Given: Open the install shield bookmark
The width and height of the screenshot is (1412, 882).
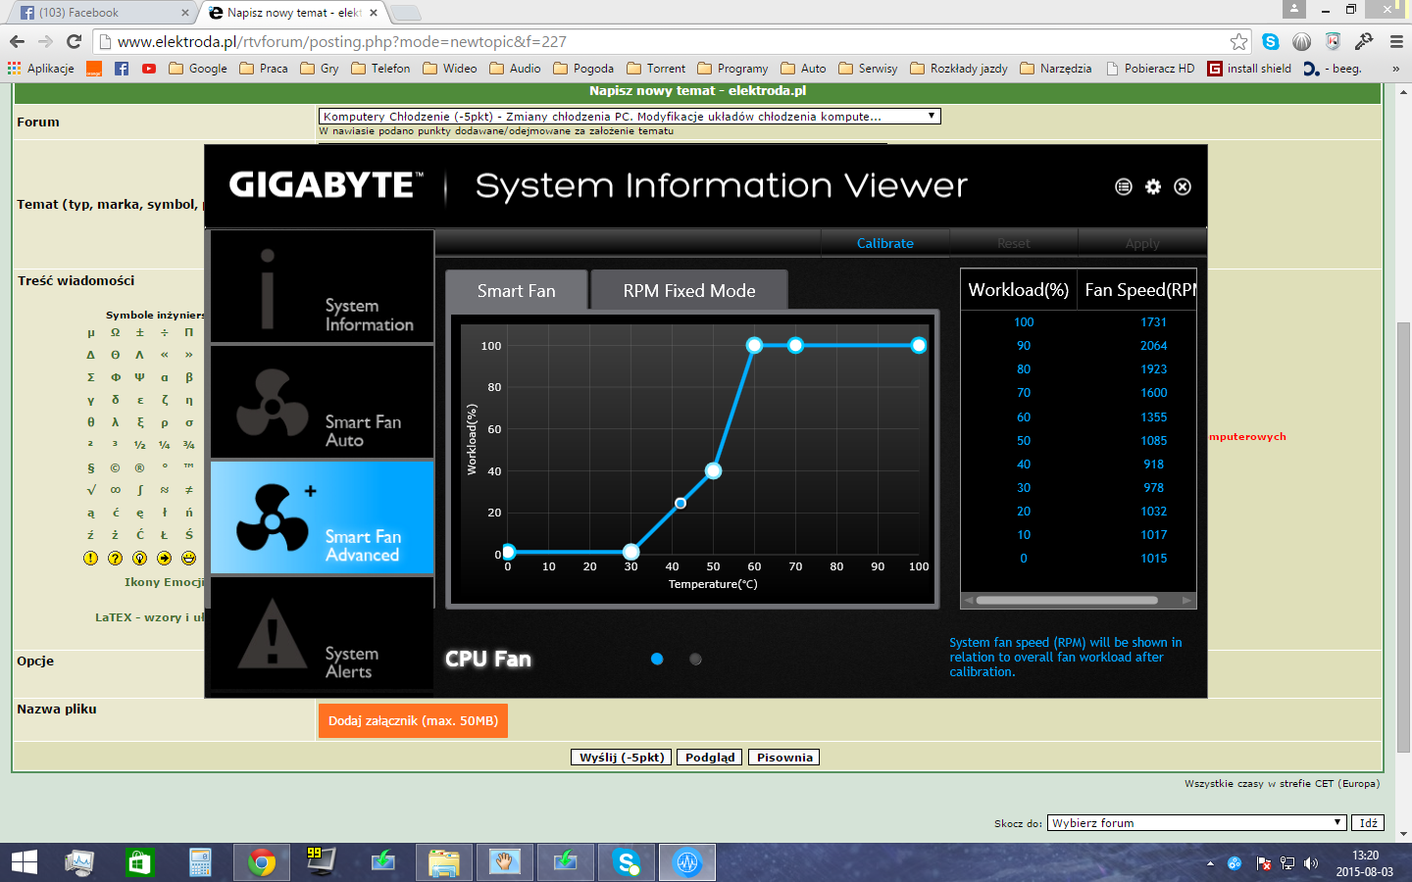Looking at the screenshot, I should pyautogui.click(x=1249, y=69).
